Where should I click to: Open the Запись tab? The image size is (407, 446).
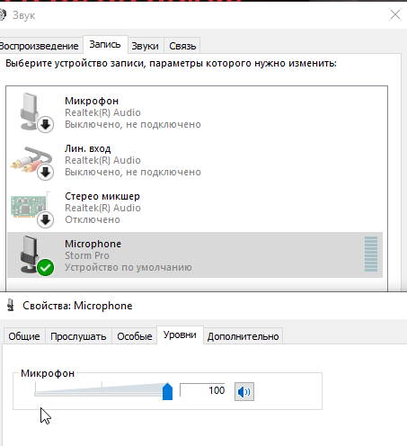[105, 44]
